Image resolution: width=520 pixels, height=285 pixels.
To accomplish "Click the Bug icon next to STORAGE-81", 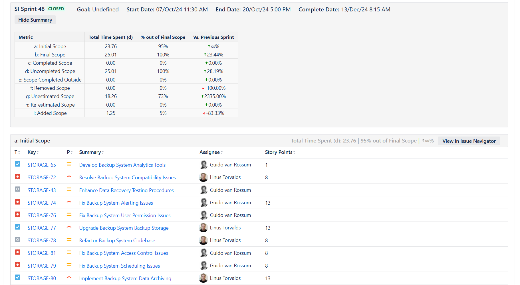I will click(x=17, y=253).
